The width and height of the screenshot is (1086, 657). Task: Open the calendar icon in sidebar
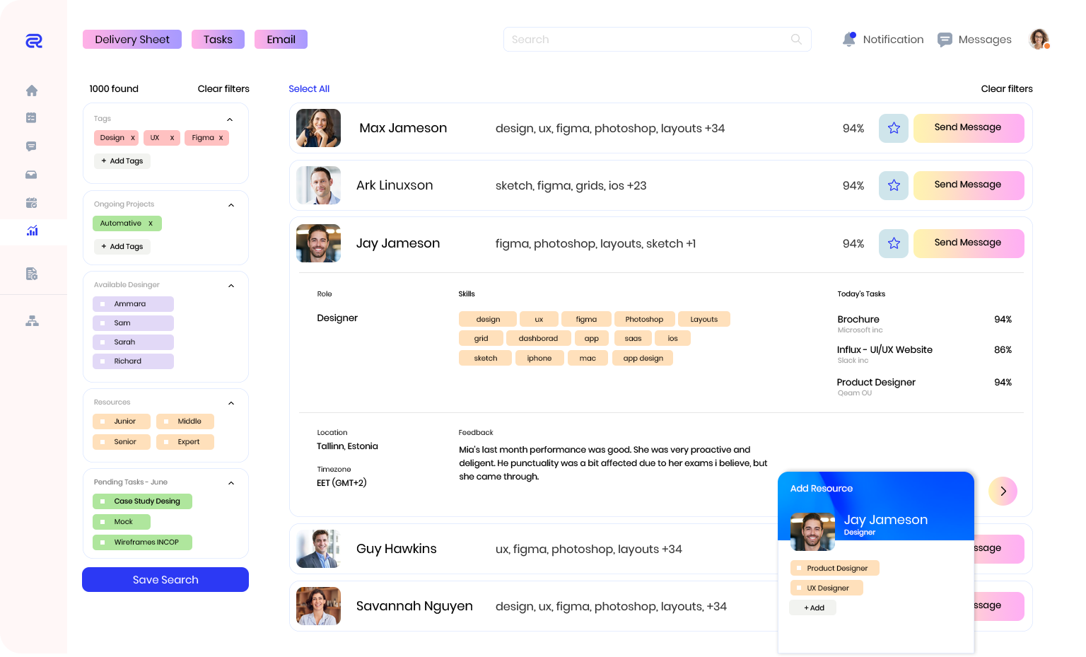32,203
